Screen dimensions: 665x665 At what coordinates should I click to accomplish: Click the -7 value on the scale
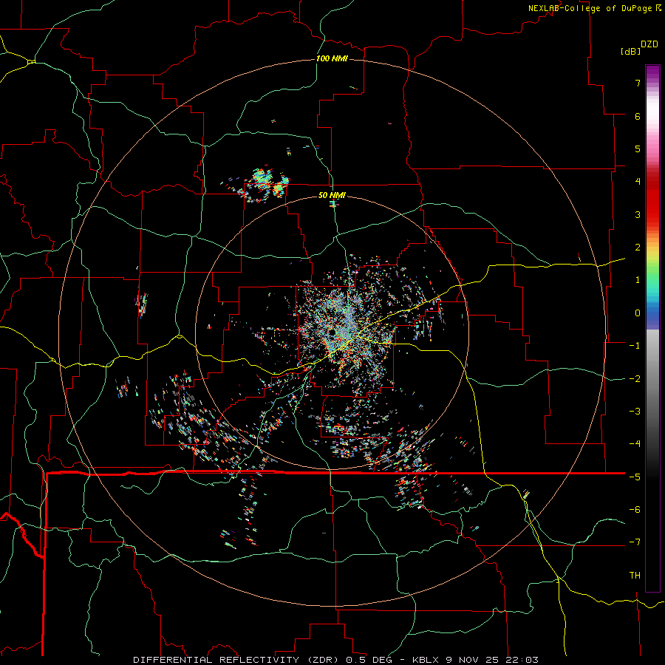pos(635,542)
